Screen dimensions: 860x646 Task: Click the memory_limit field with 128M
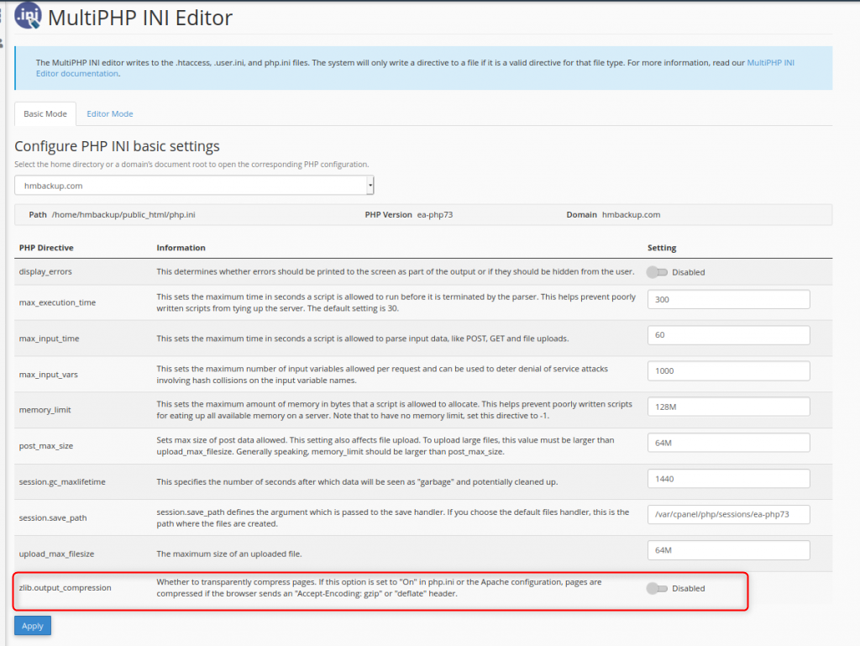[x=728, y=407]
